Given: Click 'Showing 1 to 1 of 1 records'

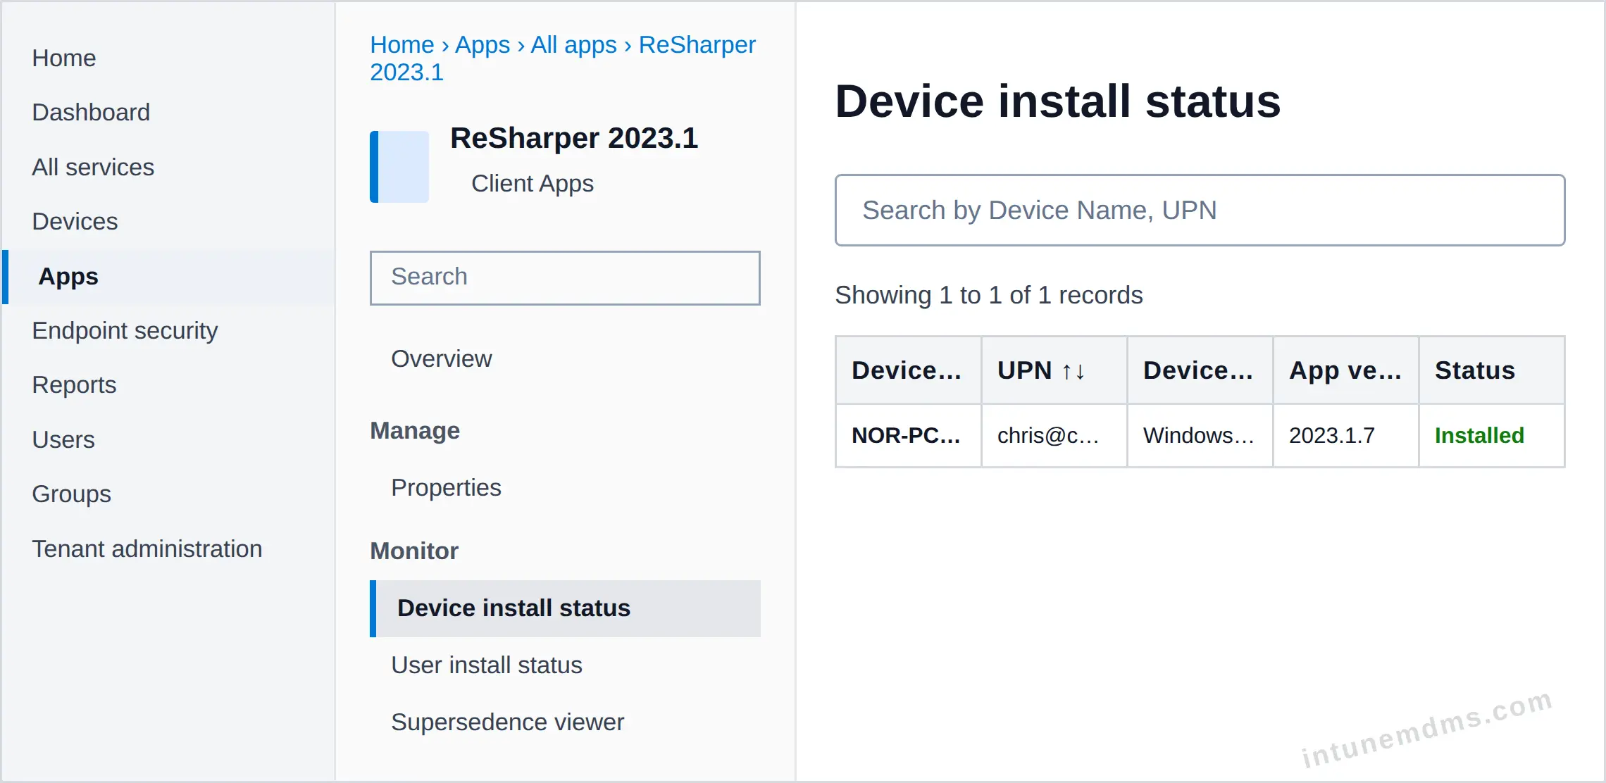Looking at the screenshot, I should click(x=988, y=295).
